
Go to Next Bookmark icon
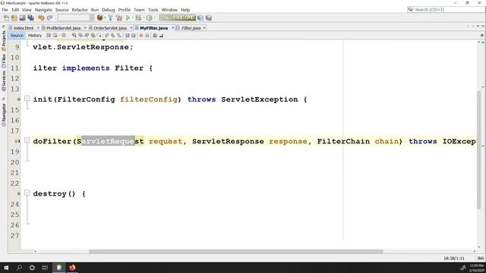(113, 36)
